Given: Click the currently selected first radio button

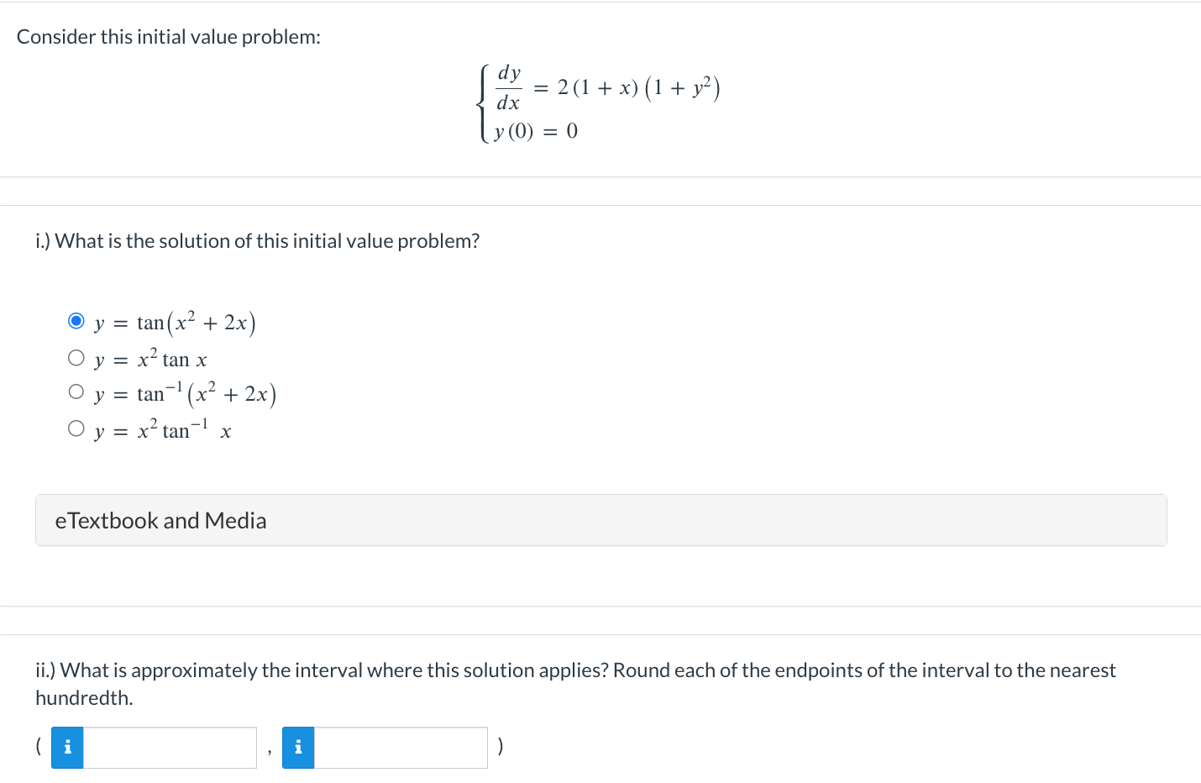Looking at the screenshot, I should tap(76, 320).
